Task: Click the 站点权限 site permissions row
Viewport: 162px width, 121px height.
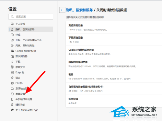Action: coord(114,101)
